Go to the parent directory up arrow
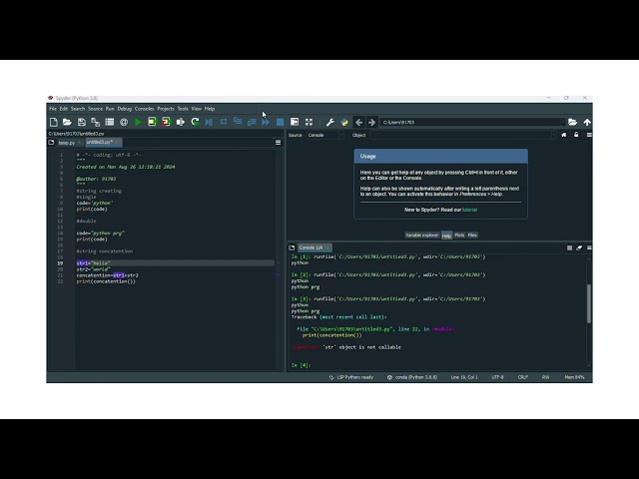Image resolution: width=639 pixels, height=479 pixels. (587, 122)
